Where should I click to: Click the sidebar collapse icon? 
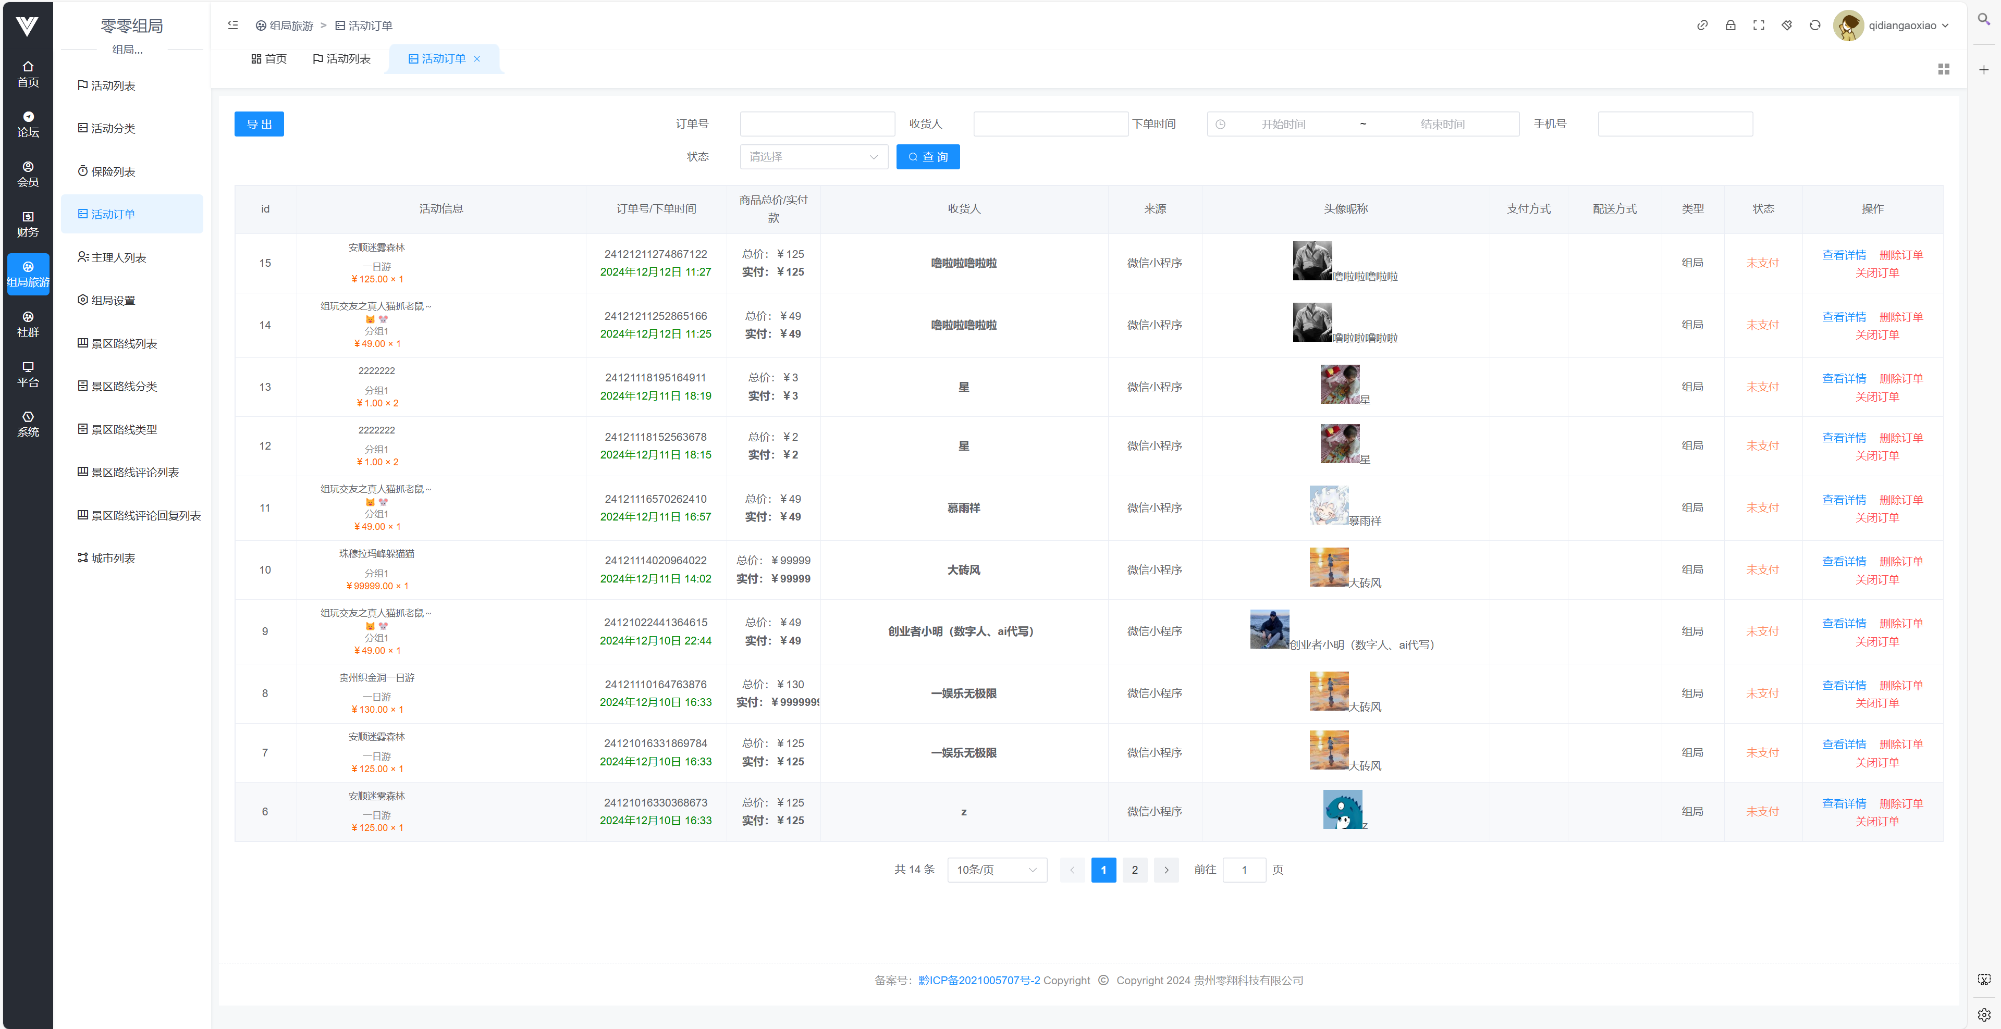point(232,26)
